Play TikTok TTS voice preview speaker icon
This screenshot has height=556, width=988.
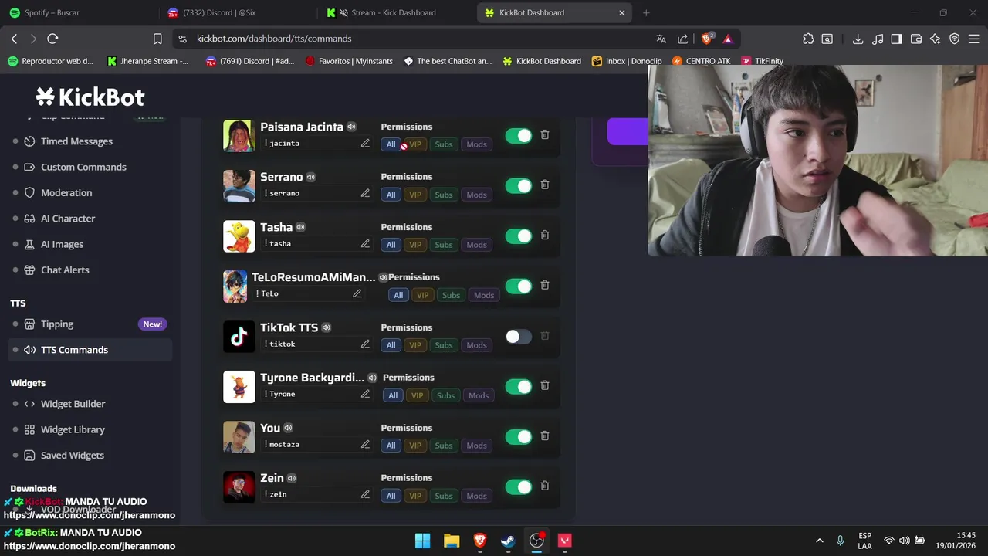[326, 327]
